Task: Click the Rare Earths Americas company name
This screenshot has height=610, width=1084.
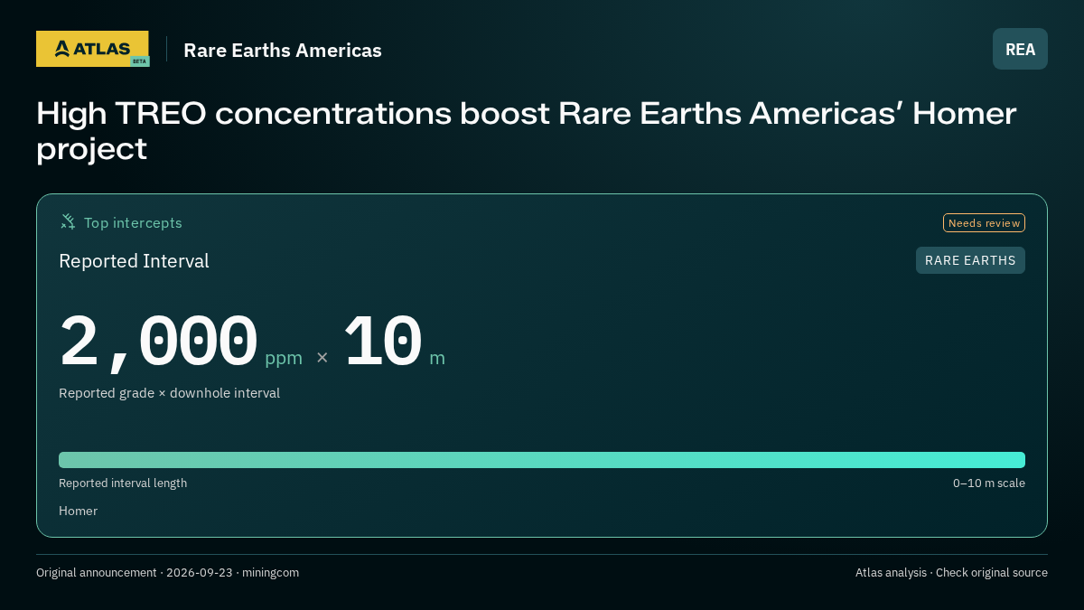Action: coord(283,51)
